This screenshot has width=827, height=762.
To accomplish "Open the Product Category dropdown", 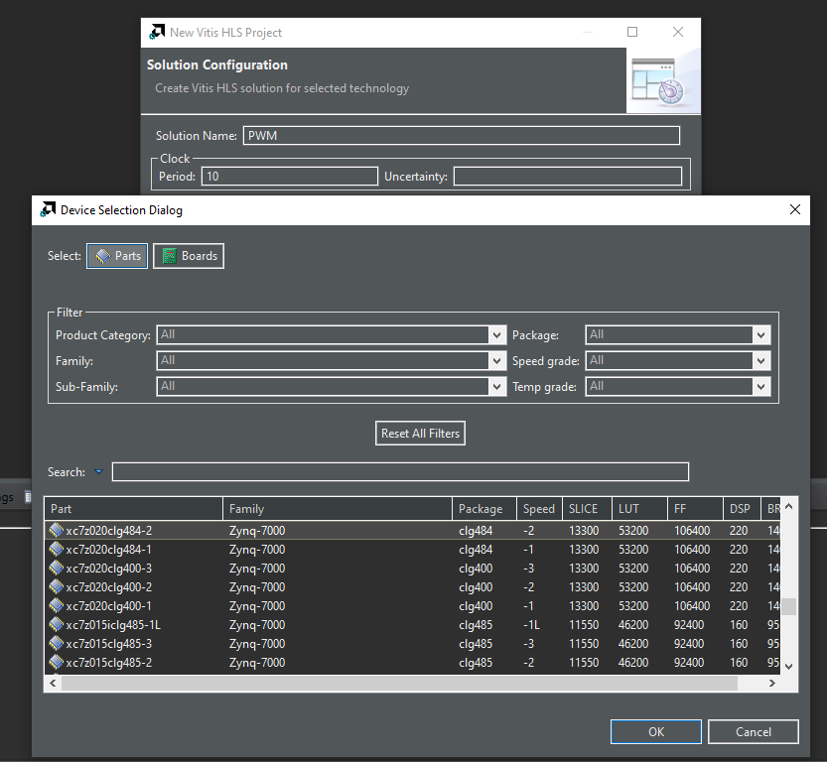I will point(332,334).
